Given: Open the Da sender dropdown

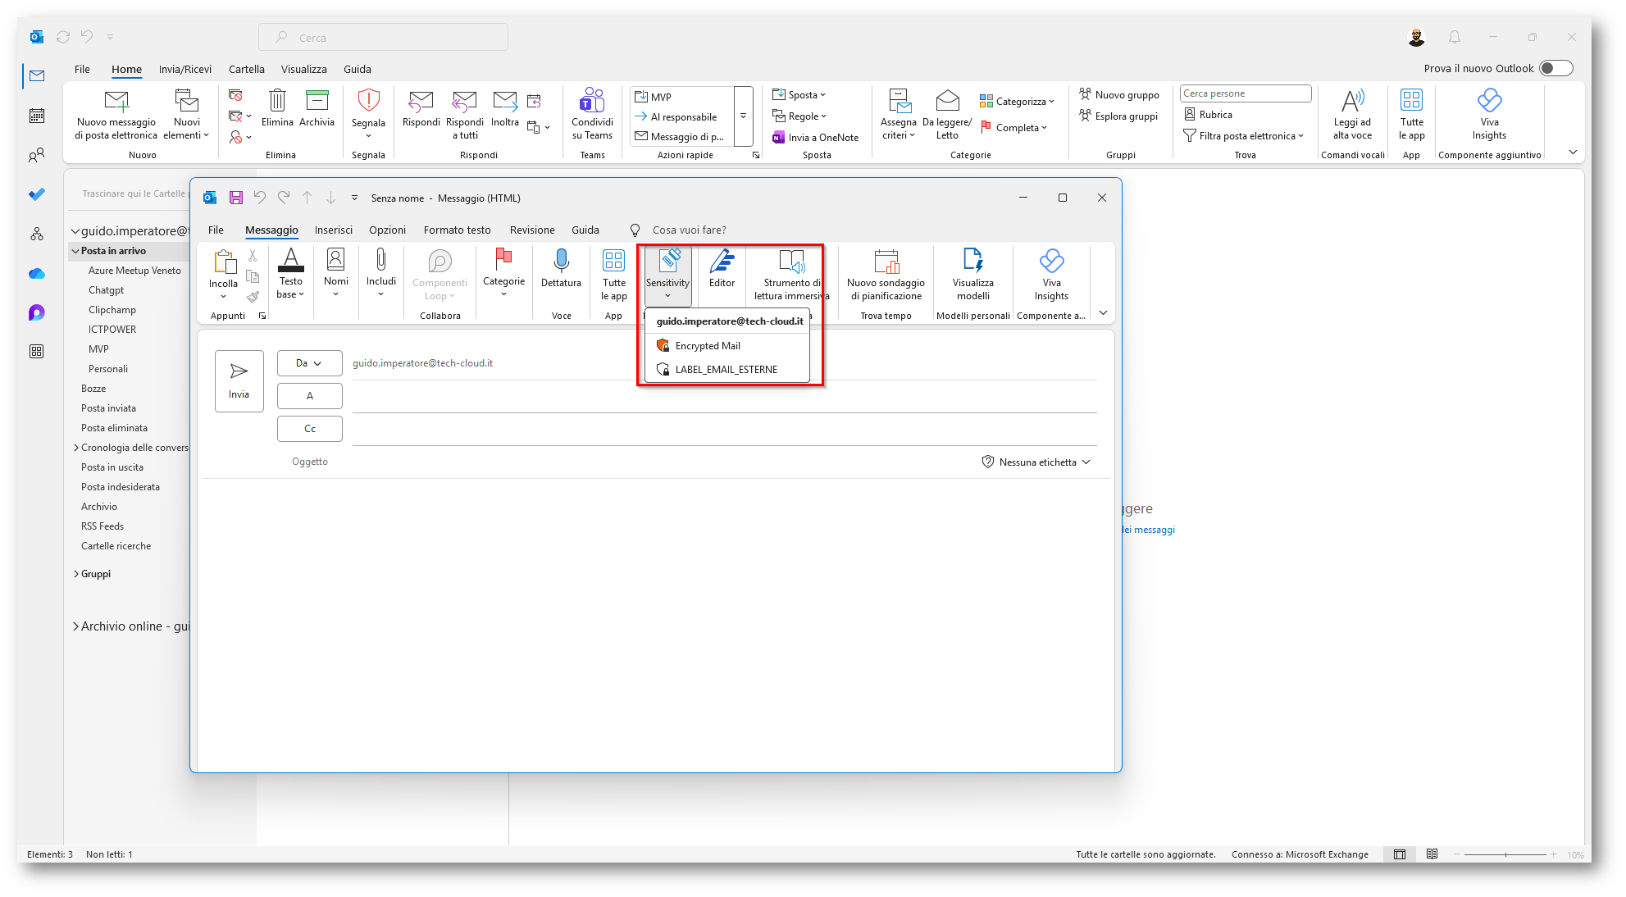Looking at the screenshot, I should (309, 363).
